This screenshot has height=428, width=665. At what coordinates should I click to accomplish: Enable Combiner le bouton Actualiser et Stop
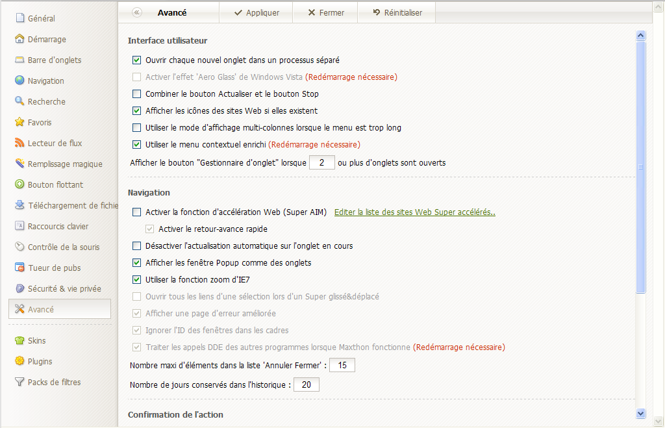click(x=136, y=94)
